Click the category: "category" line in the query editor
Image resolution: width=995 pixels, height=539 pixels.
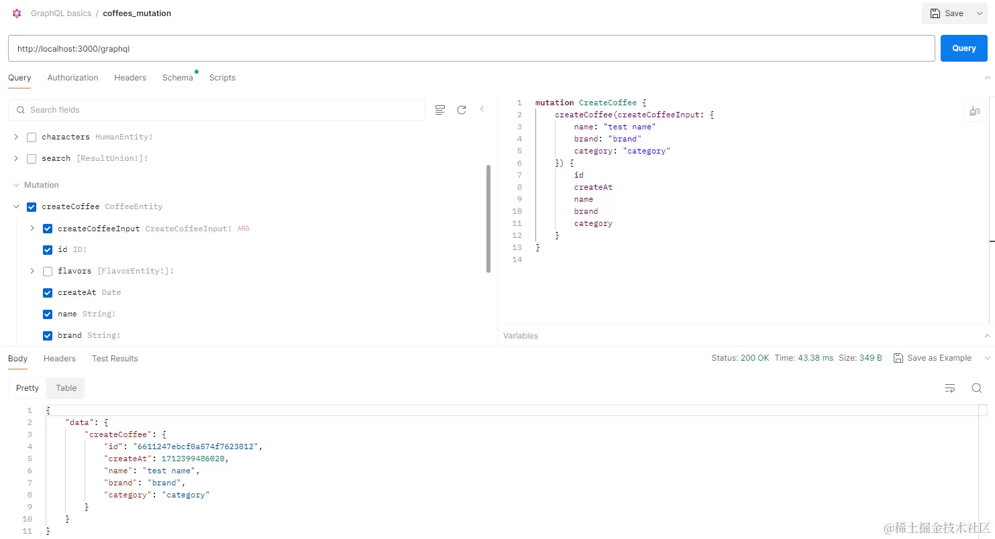tap(622, 151)
